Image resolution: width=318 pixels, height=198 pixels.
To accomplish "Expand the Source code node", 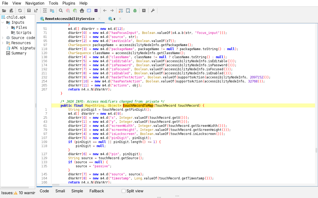I will point(3,38).
